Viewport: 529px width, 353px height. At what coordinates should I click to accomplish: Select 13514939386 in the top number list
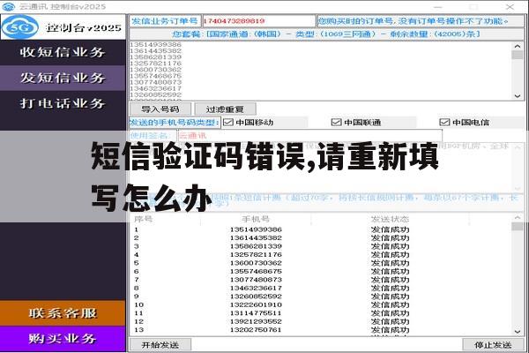(x=155, y=45)
